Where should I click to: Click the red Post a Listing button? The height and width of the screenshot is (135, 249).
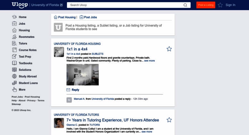[206, 5]
